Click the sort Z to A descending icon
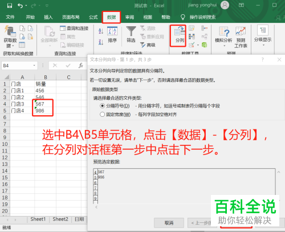 coord(101,42)
